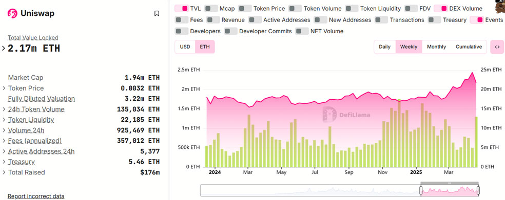Click the 2024 x-axis label
This screenshot has height=200, width=505.
pyautogui.click(x=215, y=172)
